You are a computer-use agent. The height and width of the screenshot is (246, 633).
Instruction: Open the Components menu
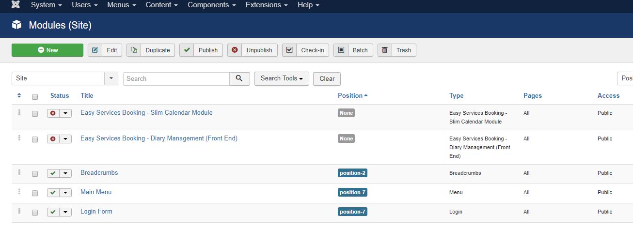click(x=212, y=5)
